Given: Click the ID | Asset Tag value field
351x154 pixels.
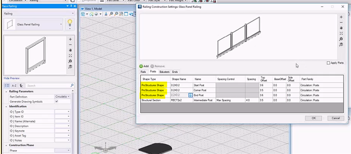Looking at the screenshot, I should click(x=62, y=136).
